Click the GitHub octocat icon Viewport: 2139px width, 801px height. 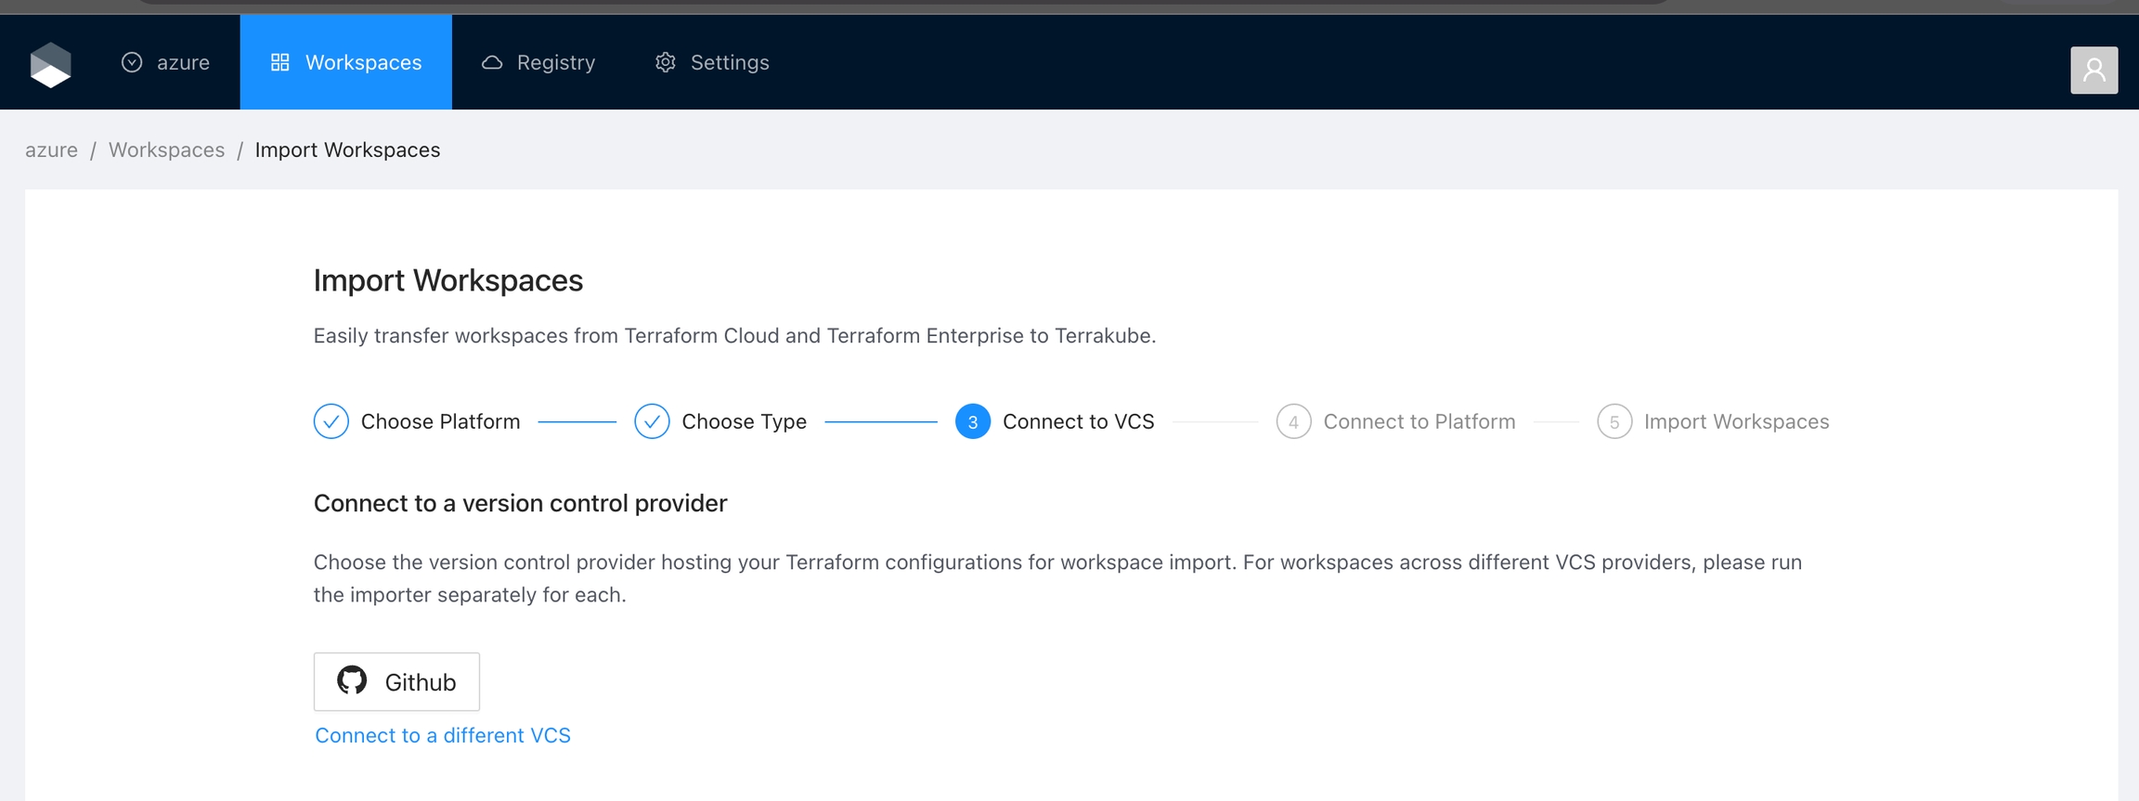click(x=352, y=680)
